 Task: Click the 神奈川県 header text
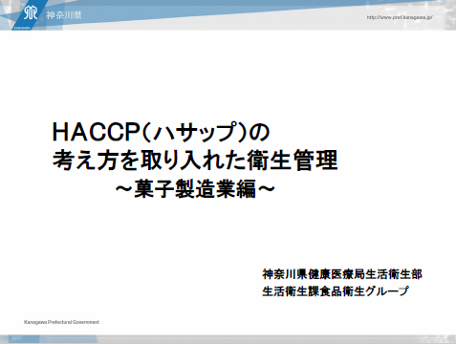click(x=64, y=15)
